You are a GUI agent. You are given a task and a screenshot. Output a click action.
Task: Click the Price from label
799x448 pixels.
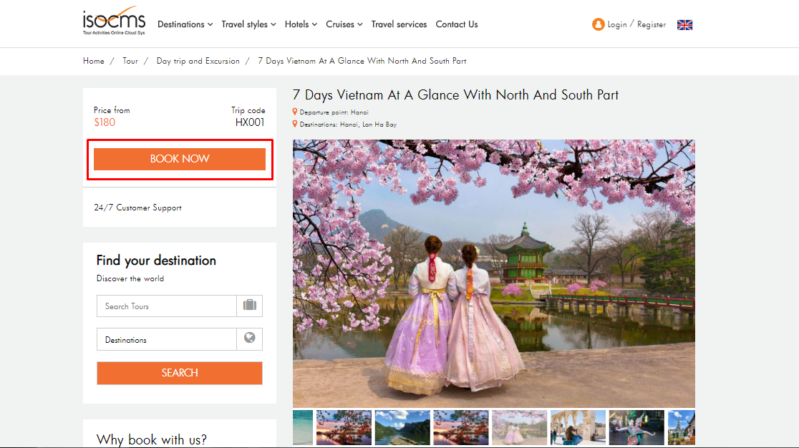coord(112,110)
